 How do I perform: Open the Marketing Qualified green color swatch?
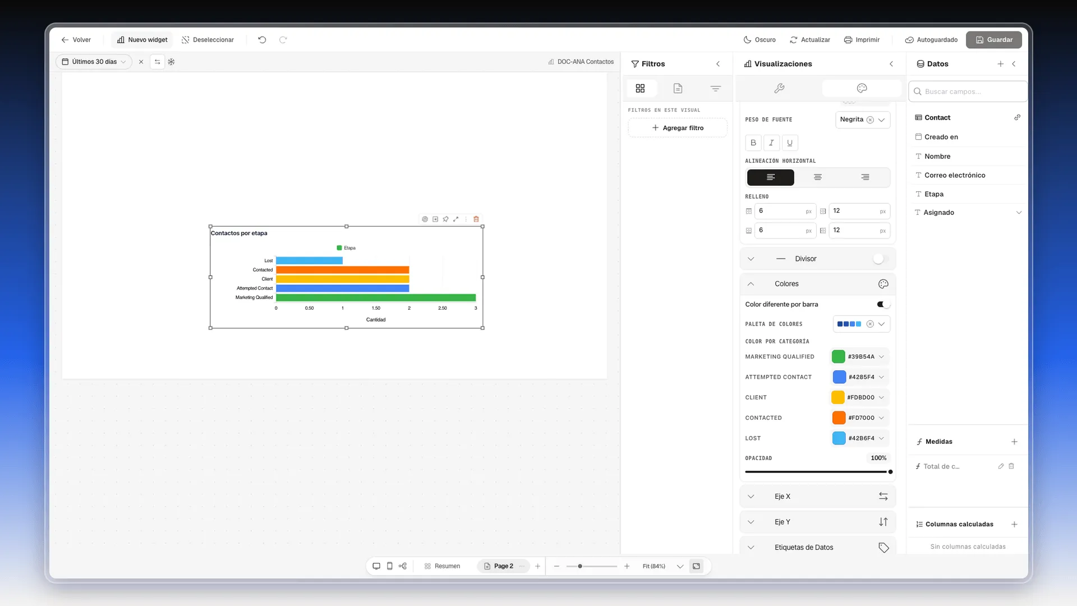click(x=839, y=357)
